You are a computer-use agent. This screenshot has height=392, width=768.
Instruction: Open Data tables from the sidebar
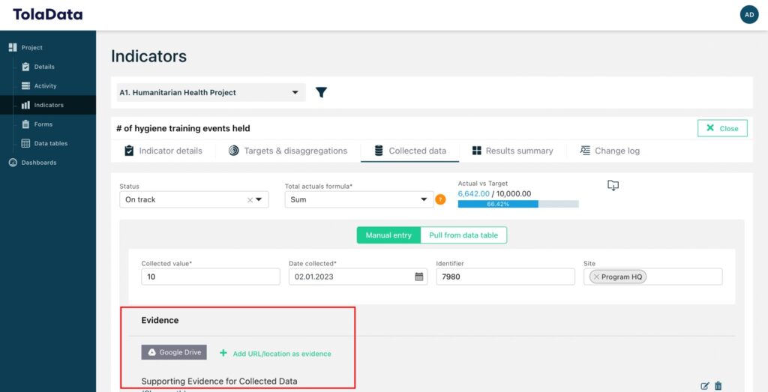(51, 143)
